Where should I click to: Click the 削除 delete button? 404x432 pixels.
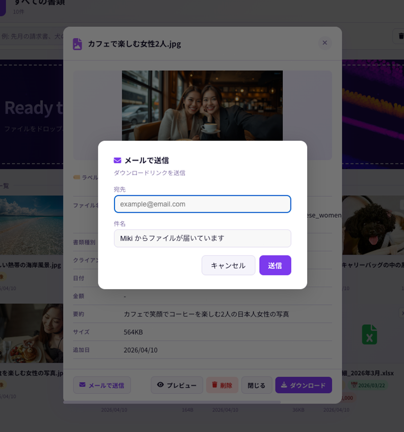pos(222,385)
